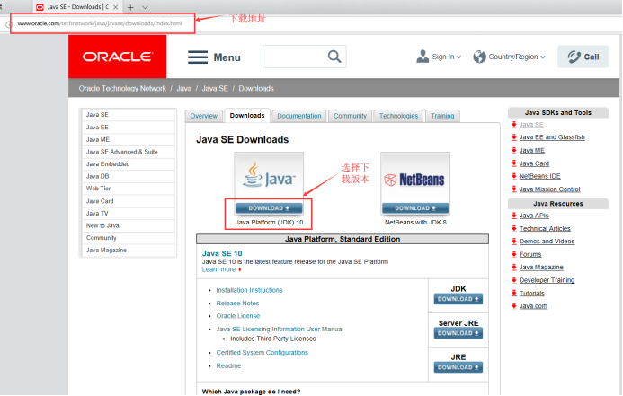Click the red arrow icon beside Java APIs
Screen dimensions: 623x396
point(513,216)
